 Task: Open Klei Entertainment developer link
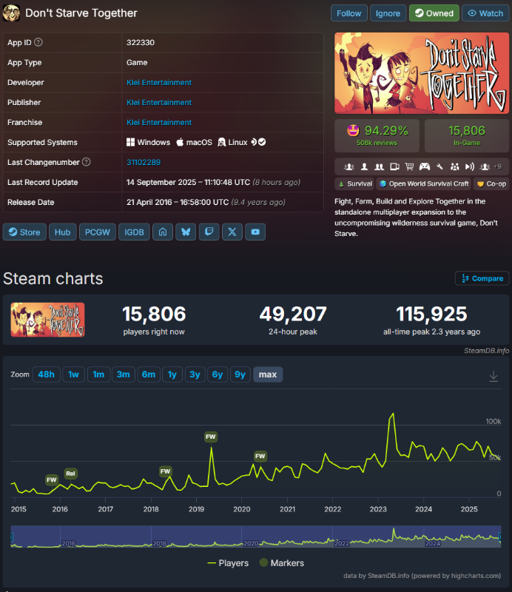(x=159, y=83)
